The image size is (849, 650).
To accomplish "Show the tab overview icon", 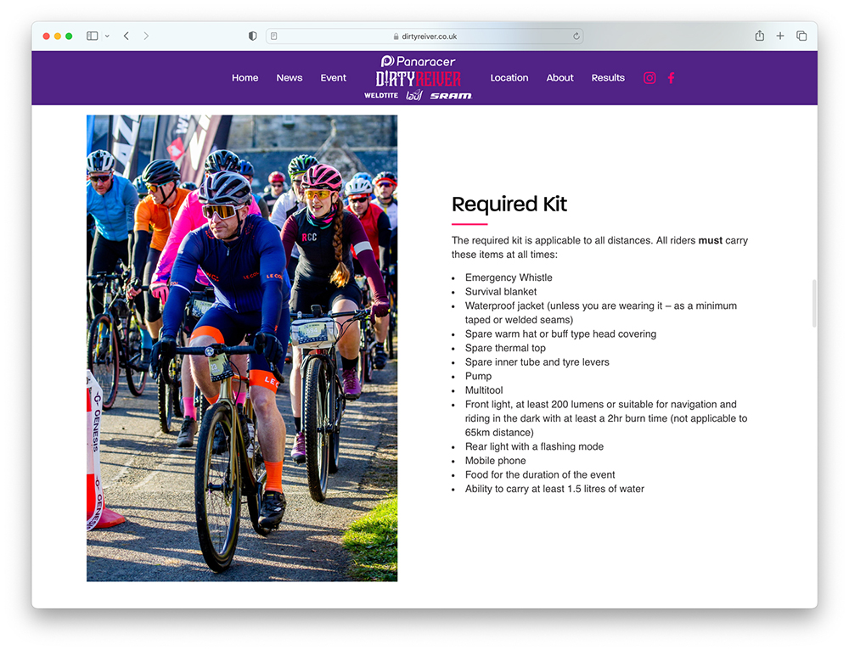I will 801,36.
